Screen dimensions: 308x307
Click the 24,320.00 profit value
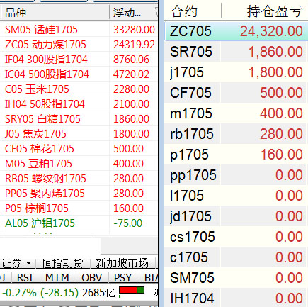point(271,31)
